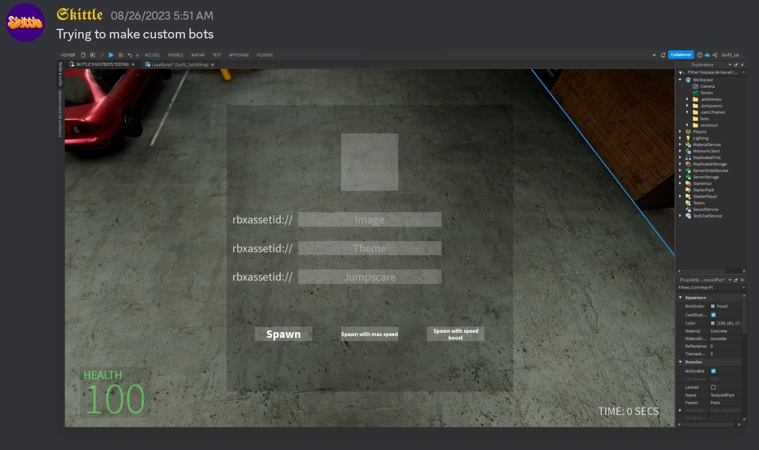Click the Collaborer button
759x450 pixels.
681,55
